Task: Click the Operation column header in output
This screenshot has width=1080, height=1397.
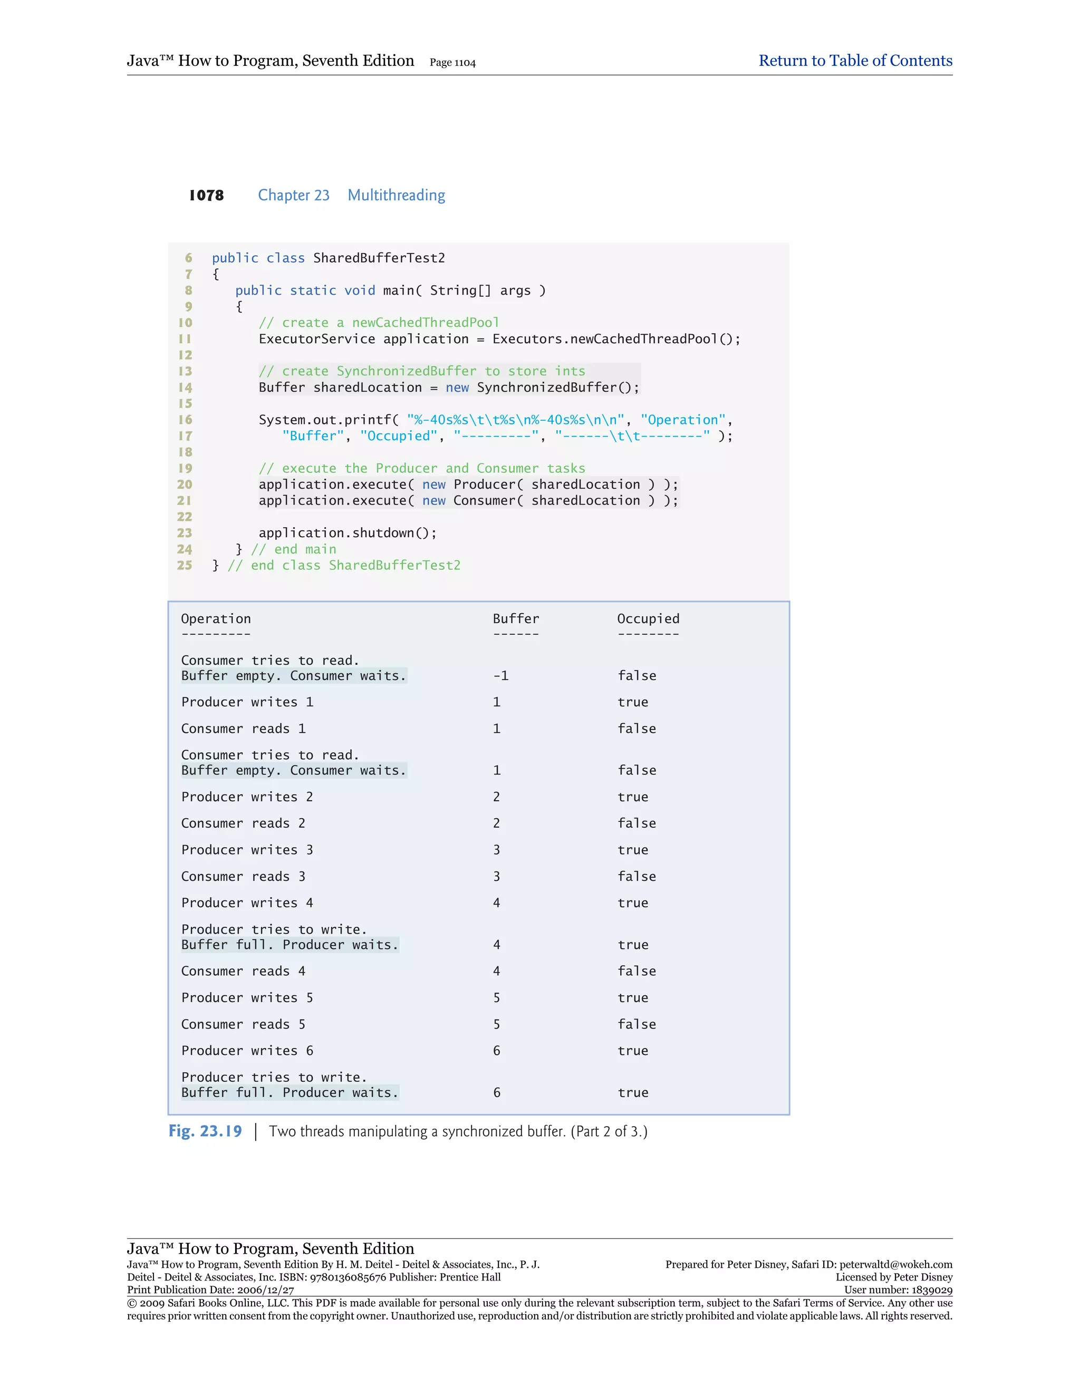Action: tap(216, 618)
